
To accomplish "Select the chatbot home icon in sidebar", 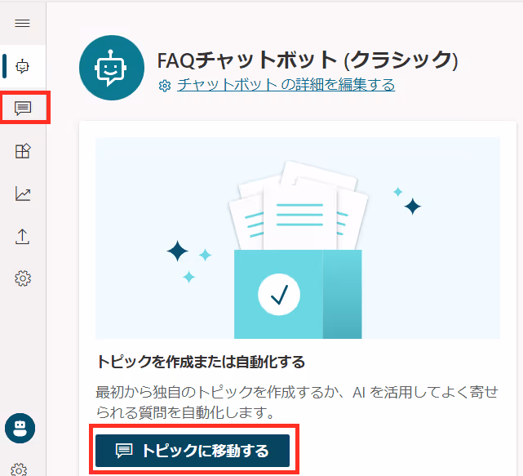I will click(23, 66).
